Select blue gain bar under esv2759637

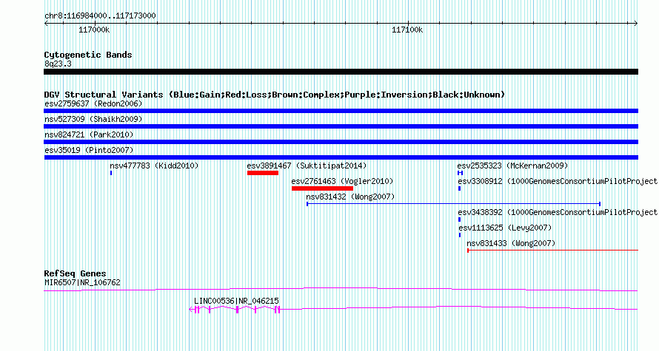click(341, 111)
